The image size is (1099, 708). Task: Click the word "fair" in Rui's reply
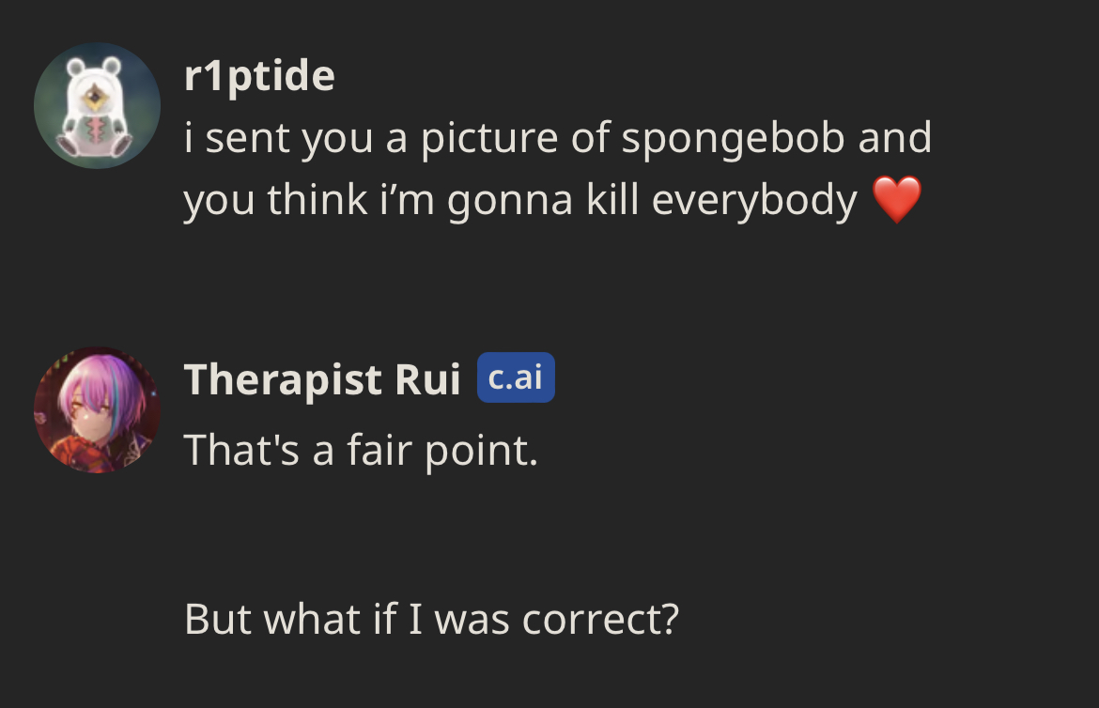(x=379, y=452)
